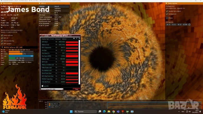This screenshot has width=203, height=114.
Task: Click the GPU-Z Close button
Action: (x=76, y=89)
